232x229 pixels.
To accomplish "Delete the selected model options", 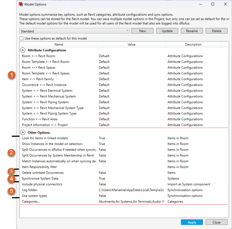I will pyautogui.click(x=216, y=31).
